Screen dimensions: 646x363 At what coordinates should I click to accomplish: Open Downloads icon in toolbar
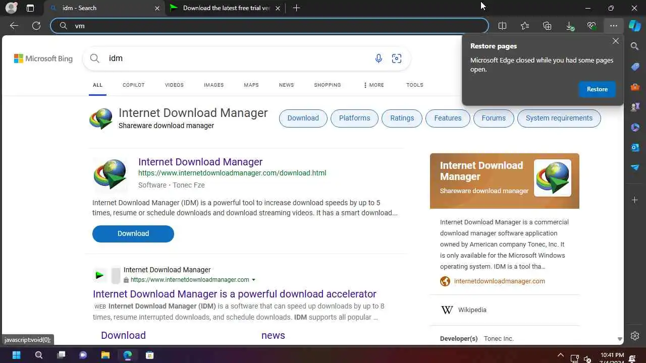coord(569,26)
